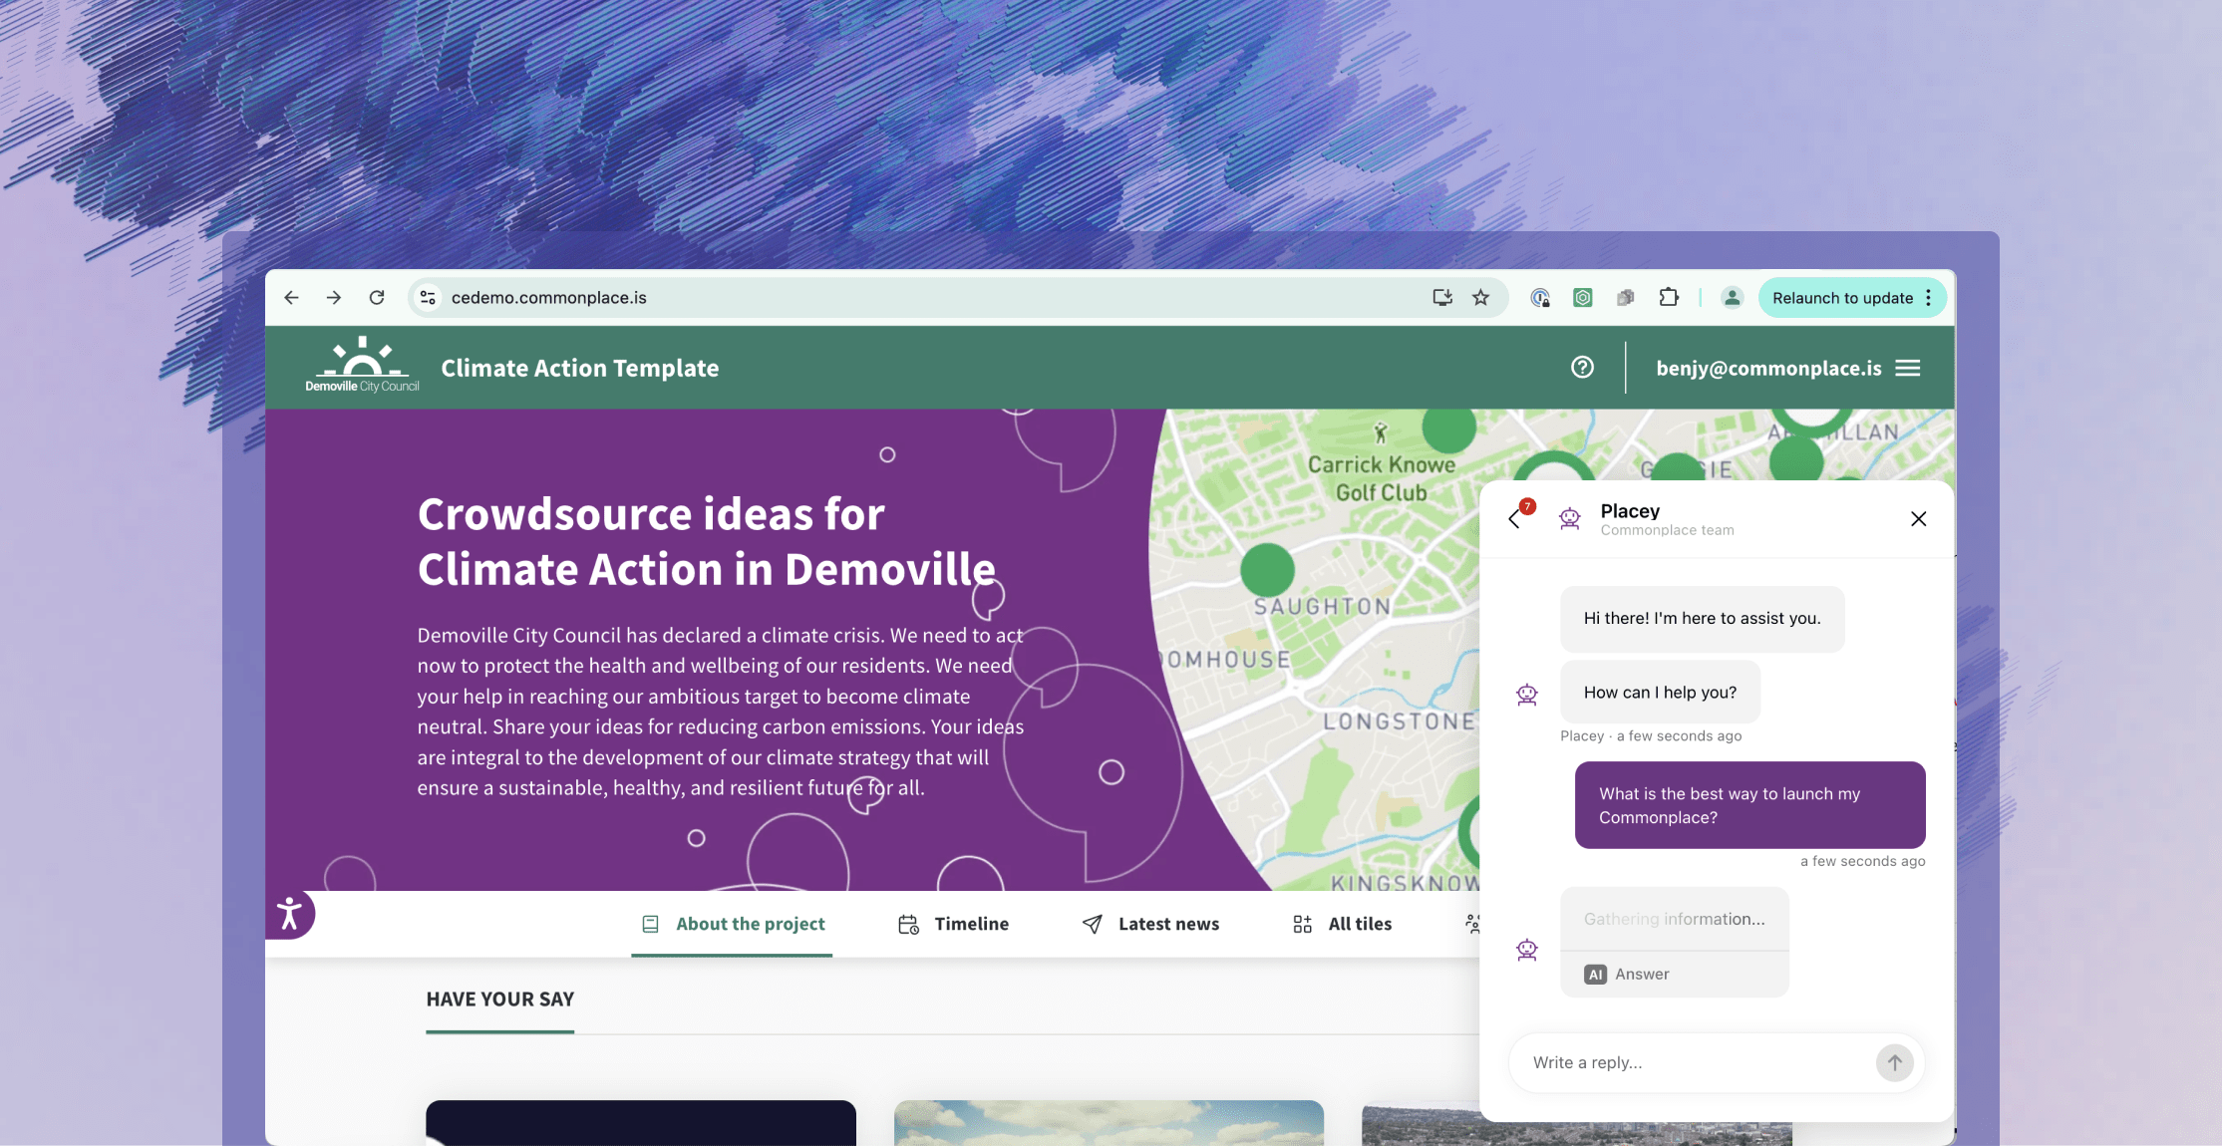The height and width of the screenshot is (1146, 2222).
Task: Click the Climate Action Template title
Action: click(x=580, y=369)
